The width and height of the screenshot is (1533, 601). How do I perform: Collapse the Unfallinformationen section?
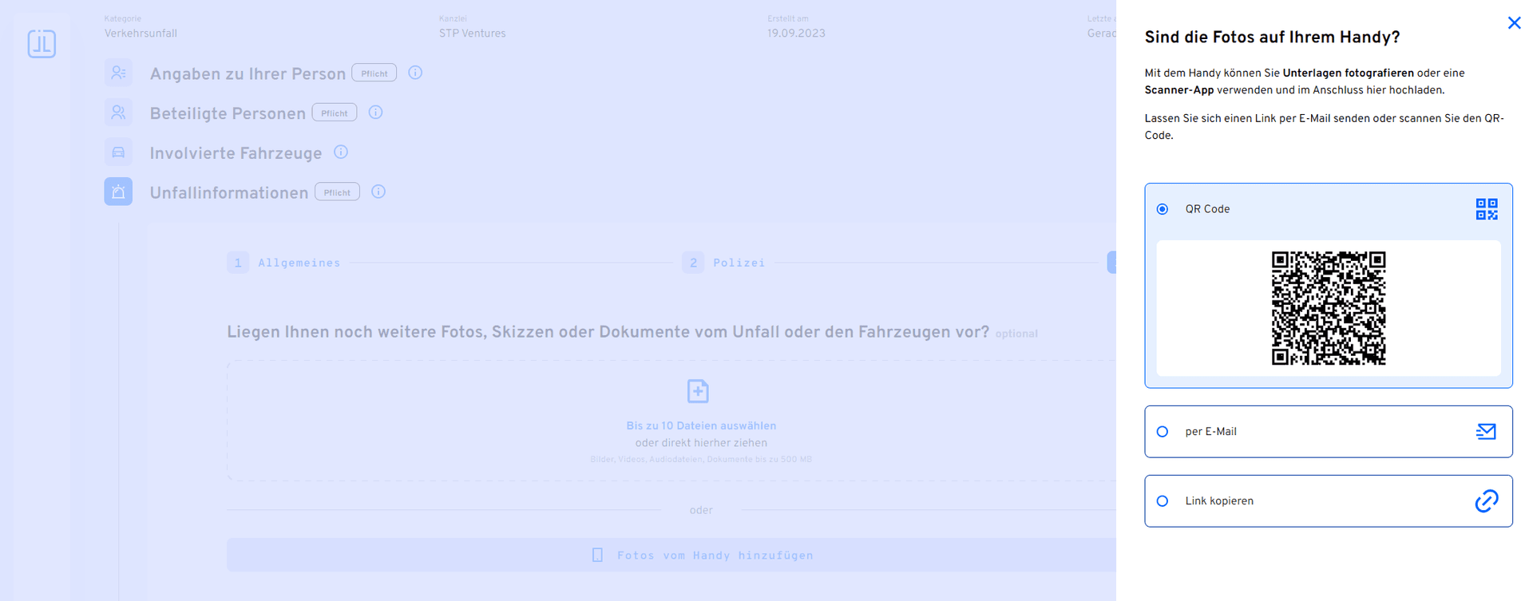(228, 193)
